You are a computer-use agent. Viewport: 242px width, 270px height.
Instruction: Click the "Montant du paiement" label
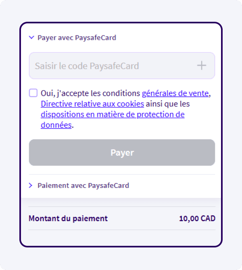click(68, 219)
